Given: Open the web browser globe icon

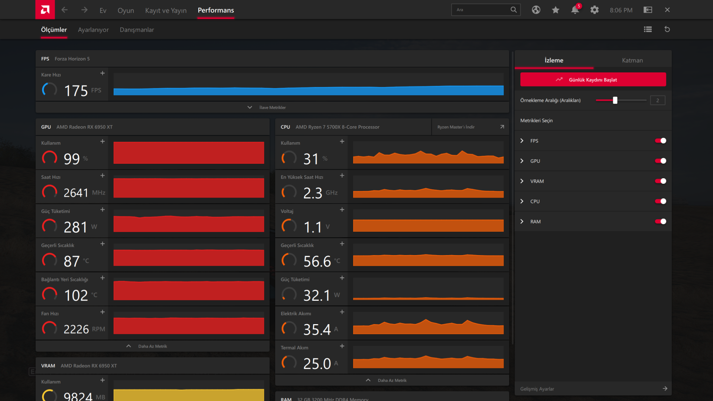Looking at the screenshot, I should click(536, 10).
